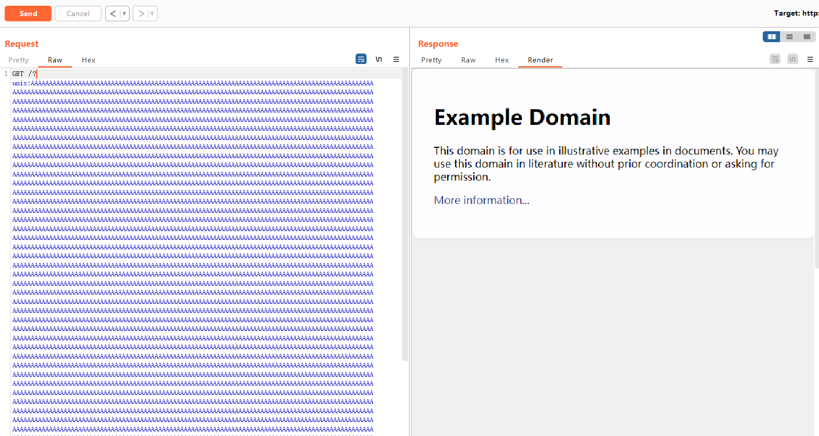Image resolution: width=819 pixels, height=436 pixels.
Task: Click the Request editor vertical scrollbar
Action: point(405,214)
